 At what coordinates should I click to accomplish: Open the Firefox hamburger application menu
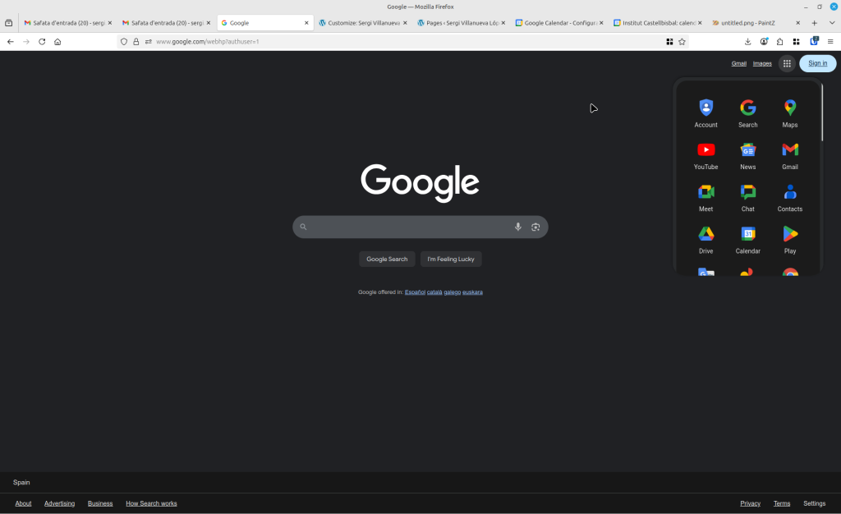830,41
